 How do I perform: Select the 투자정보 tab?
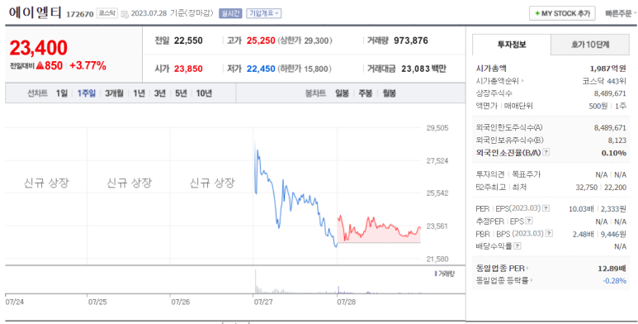512,45
